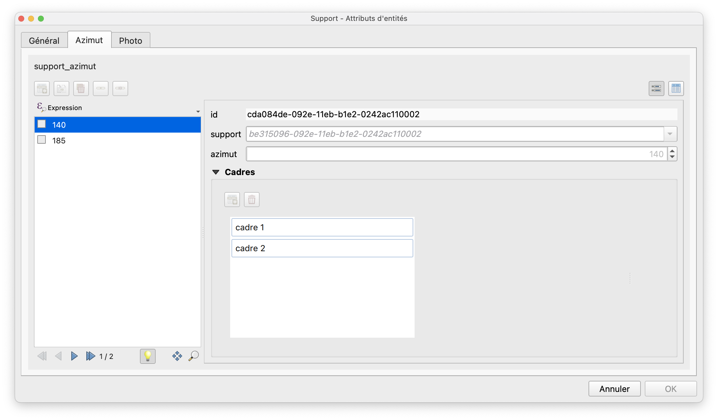
Task: Click the link existing features icon
Action: [101, 89]
